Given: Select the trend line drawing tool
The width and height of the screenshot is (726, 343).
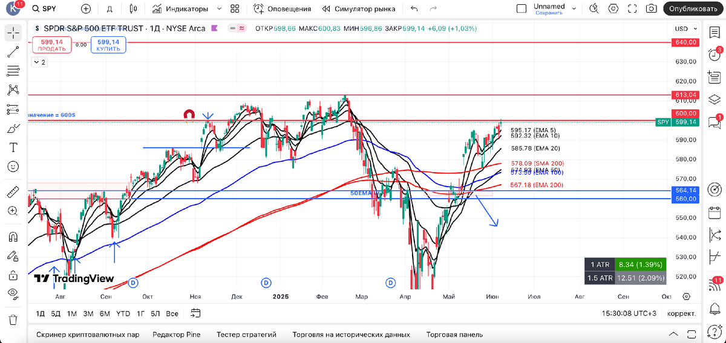Looking at the screenshot, I should coord(13,52).
